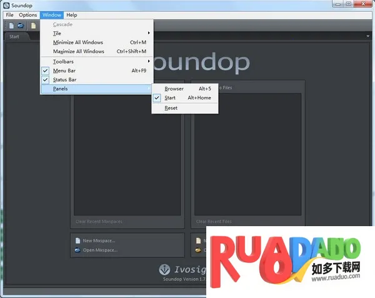Open the dropdown arrow at tab bar right
Image resolution: width=375 pixels, height=298 pixels.
[x=368, y=36]
